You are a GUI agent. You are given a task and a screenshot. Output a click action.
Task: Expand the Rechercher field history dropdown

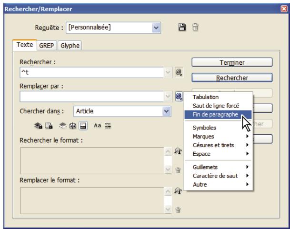[168, 72]
